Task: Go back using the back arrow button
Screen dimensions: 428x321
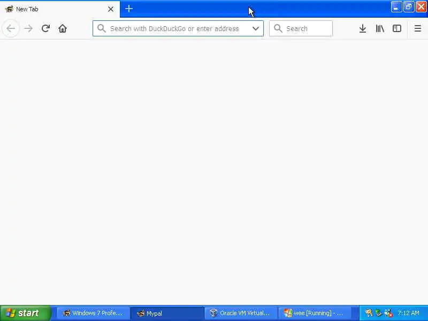Action: coord(11,28)
